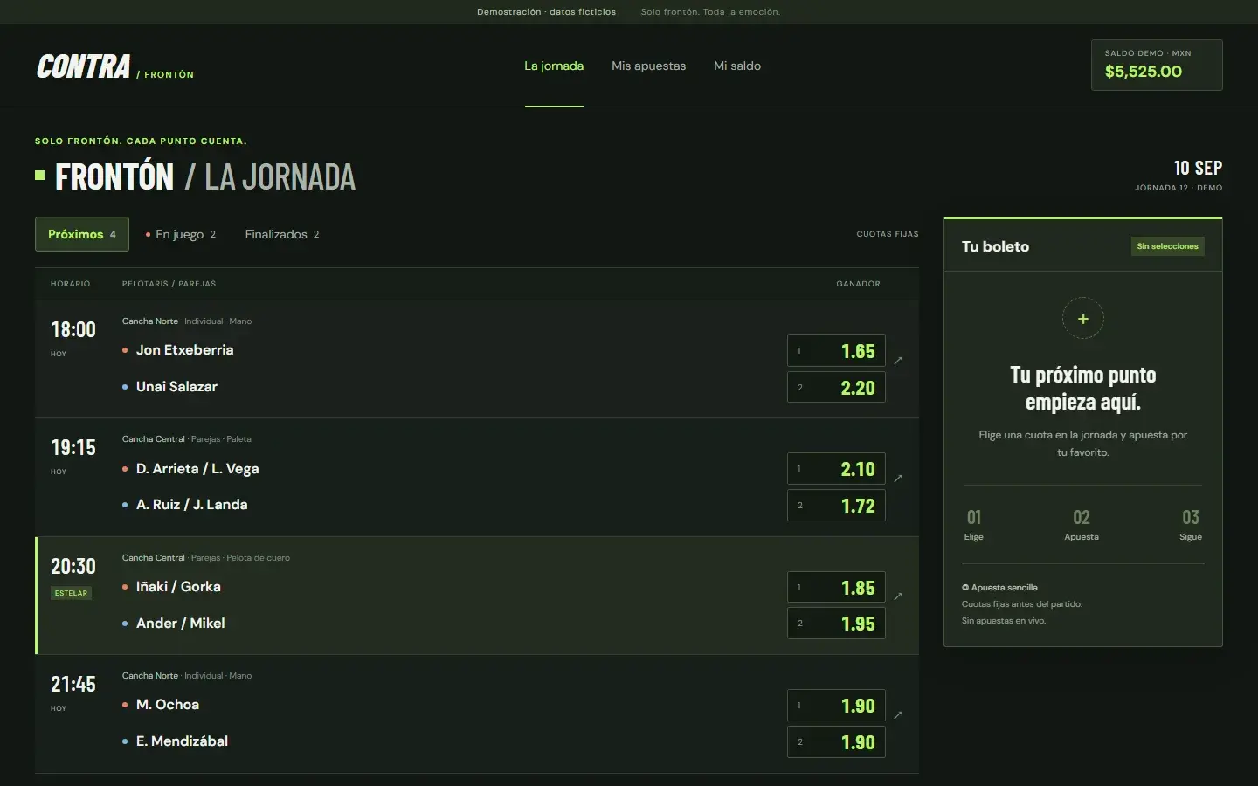Pick Jon Etxeberria at odds 1.65

[x=836, y=351]
